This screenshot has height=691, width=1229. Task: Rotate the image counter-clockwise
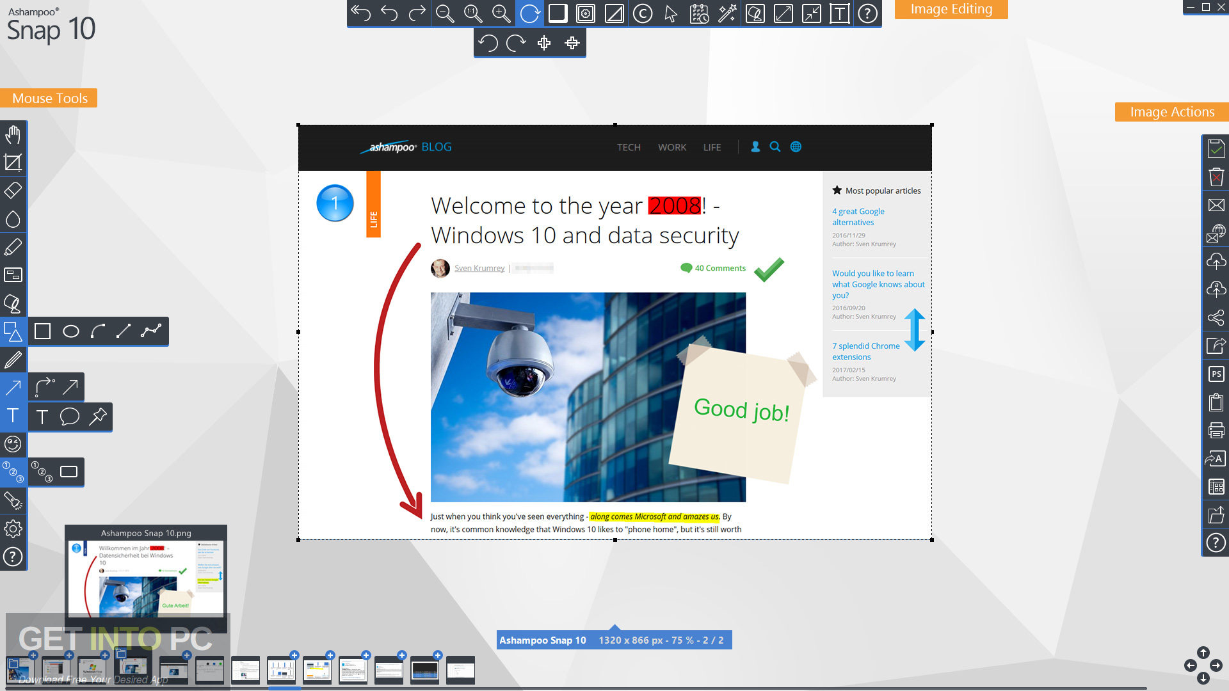(x=488, y=43)
